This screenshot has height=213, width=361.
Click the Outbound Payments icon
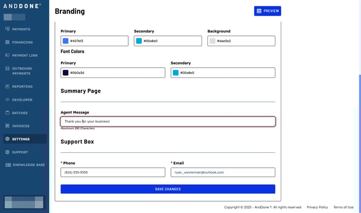(x=8, y=68)
